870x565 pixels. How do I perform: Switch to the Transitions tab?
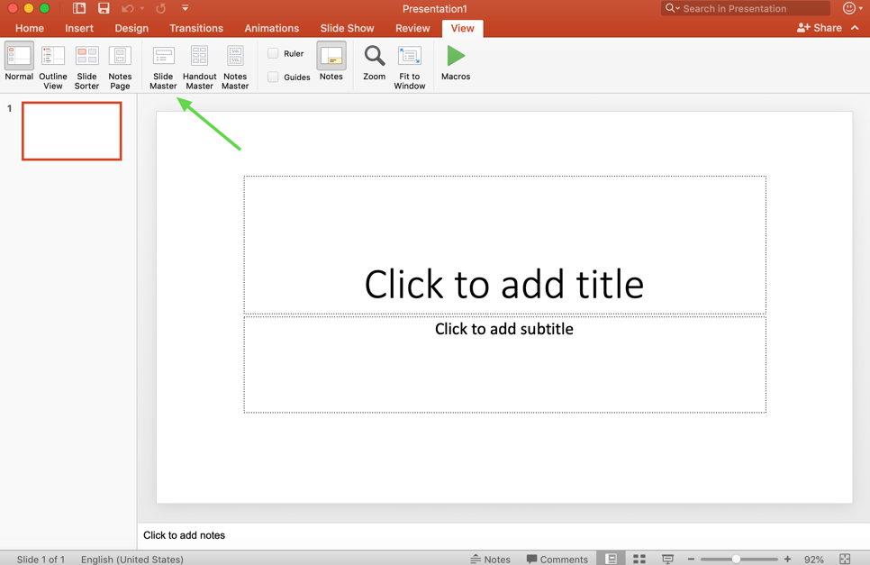coord(195,28)
